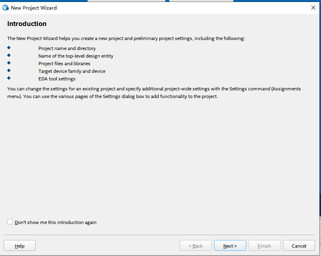The image size is (321, 256).
Task: Click the Project files and libraries text
Action: tap(64, 64)
